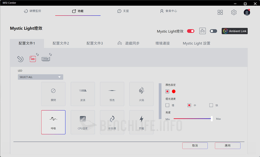Pick the red circle color swatch

(174, 91)
